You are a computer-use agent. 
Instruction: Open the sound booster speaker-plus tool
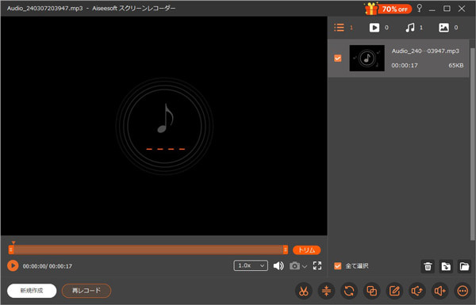coord(440,291)
